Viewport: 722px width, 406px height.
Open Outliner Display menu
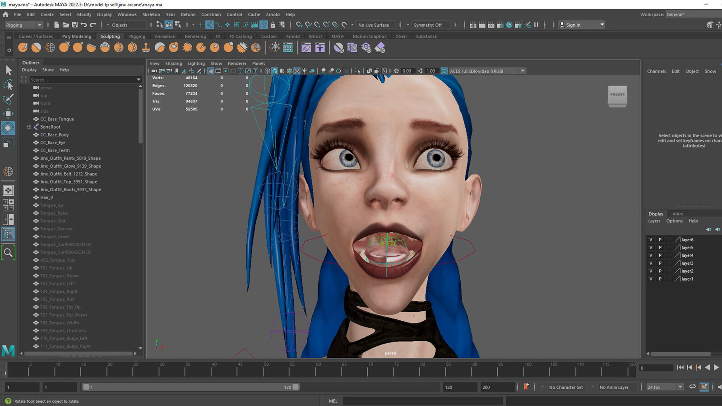[x=29, y=70]
